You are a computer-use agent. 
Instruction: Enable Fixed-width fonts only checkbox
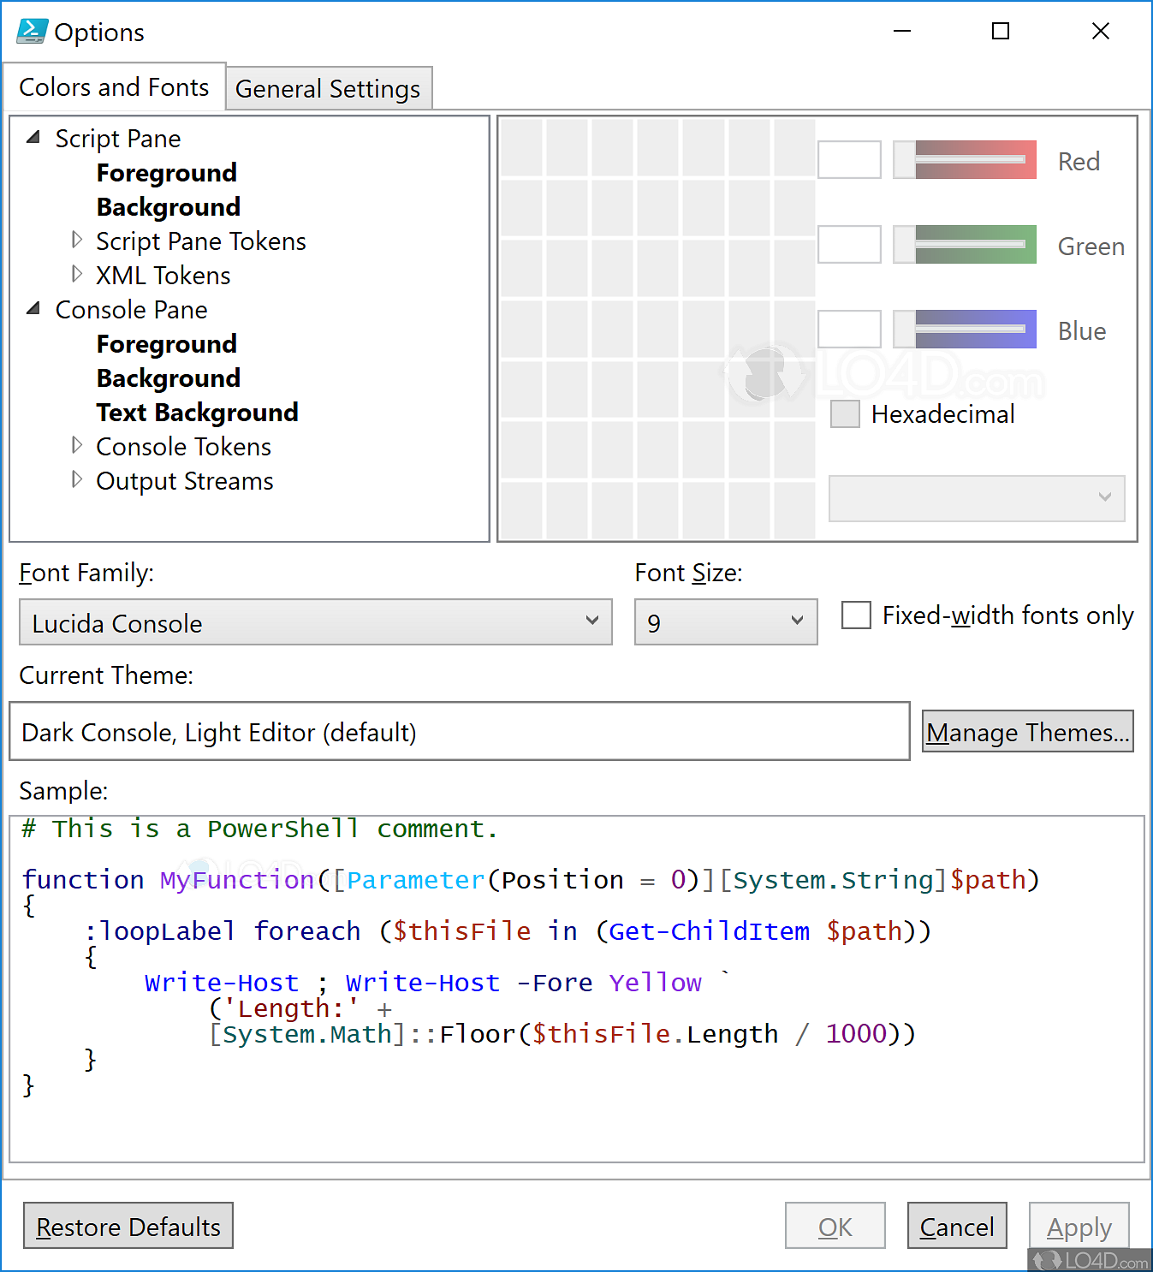click(x=856, y=615)
